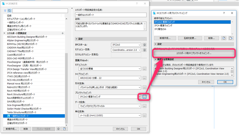Select the IFC4 標準マッピング preset
239x135 pixels.
coord(192,26)
